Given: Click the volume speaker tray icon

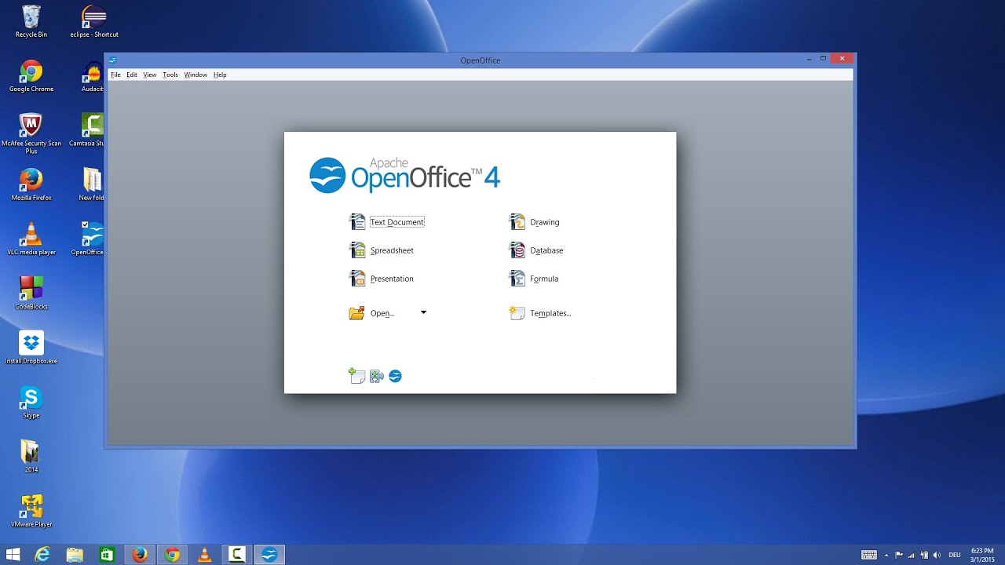Looking at the screenshot, I should (937, 555).
